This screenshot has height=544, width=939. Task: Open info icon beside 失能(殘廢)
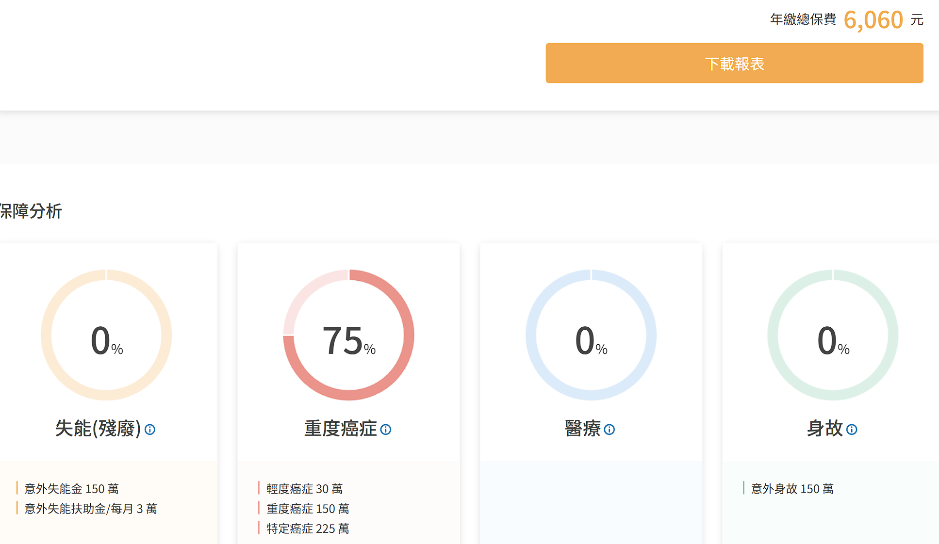(150, 430)
